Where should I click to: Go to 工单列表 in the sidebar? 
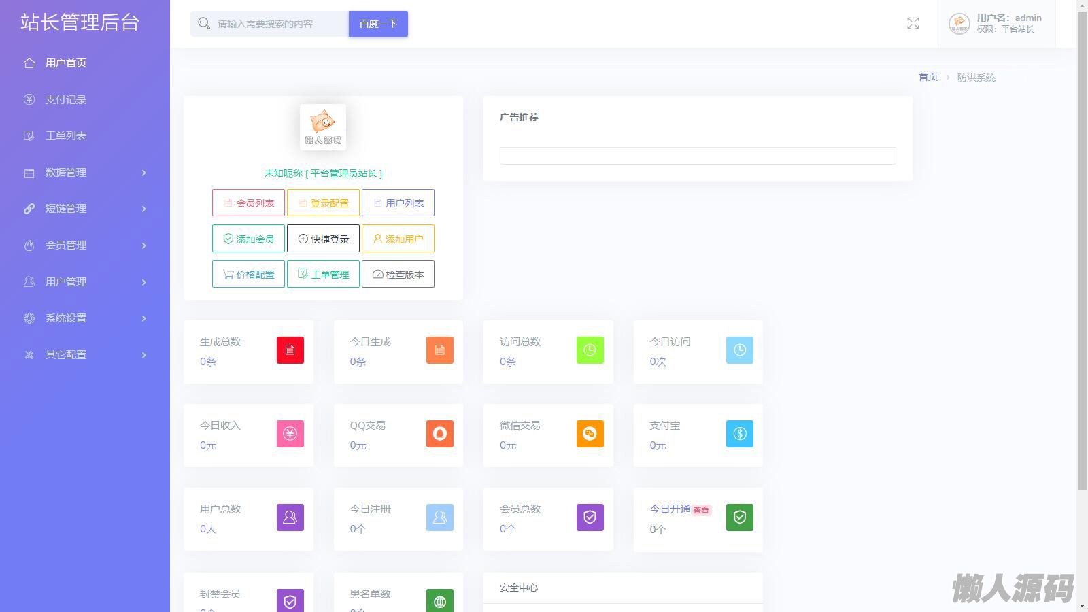click(65, 136)
